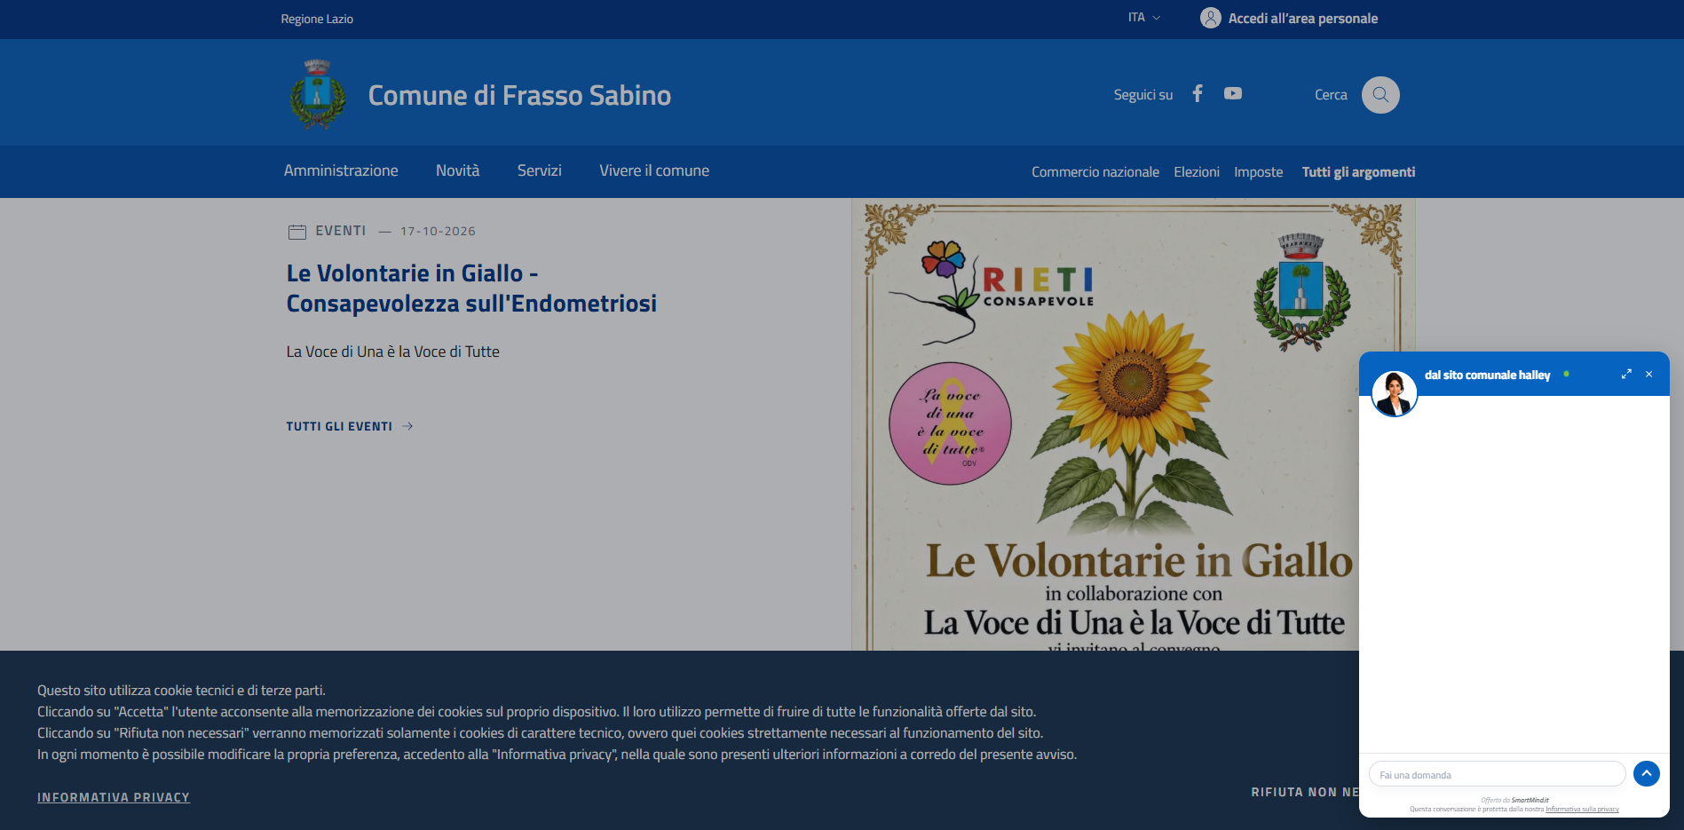Go to Imposte topic

(x=1259, y=172)
